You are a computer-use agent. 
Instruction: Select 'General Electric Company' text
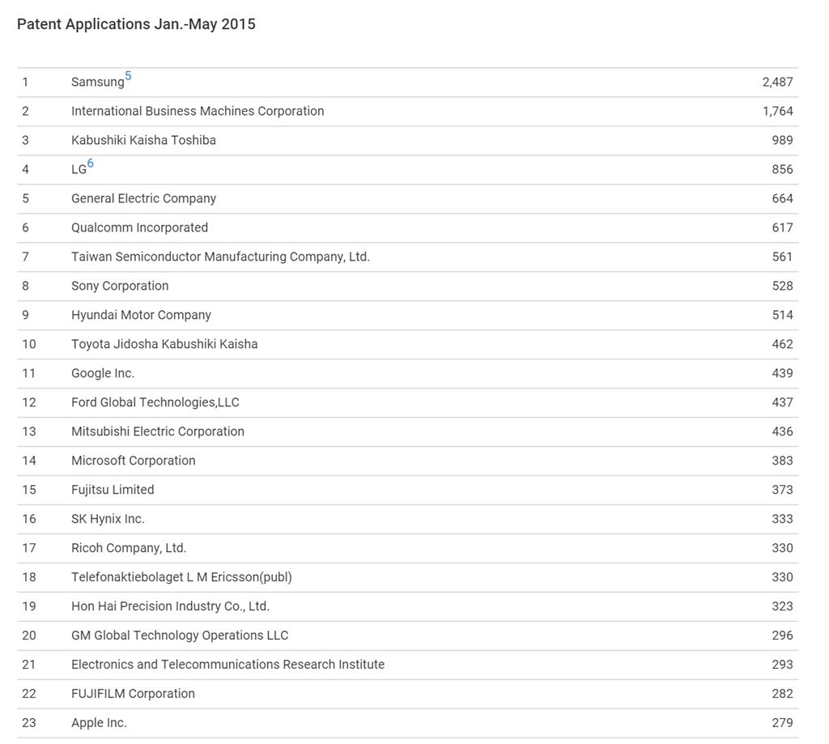(x=144, y=198)
